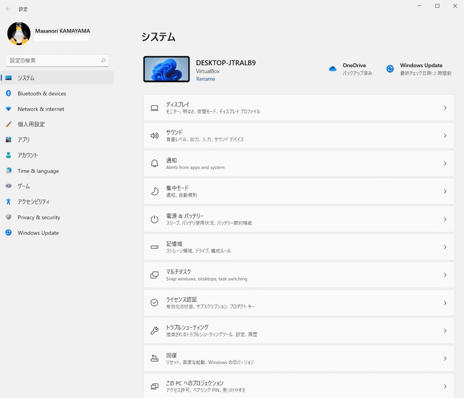Click the Privacy shield icon

pos(9,217)
